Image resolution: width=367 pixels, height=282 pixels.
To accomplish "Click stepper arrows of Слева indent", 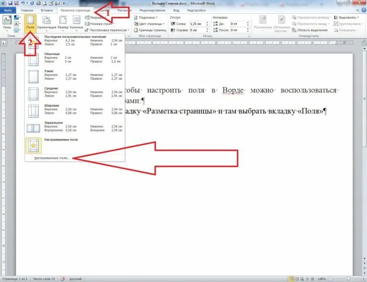I will (x=207, y=23).
